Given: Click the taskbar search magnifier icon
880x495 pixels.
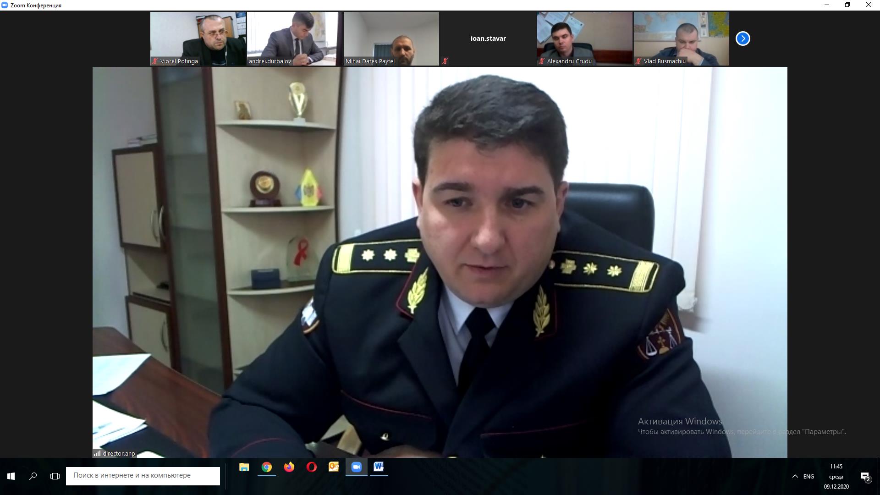Looking at the screenshot, I should point(33,476).
